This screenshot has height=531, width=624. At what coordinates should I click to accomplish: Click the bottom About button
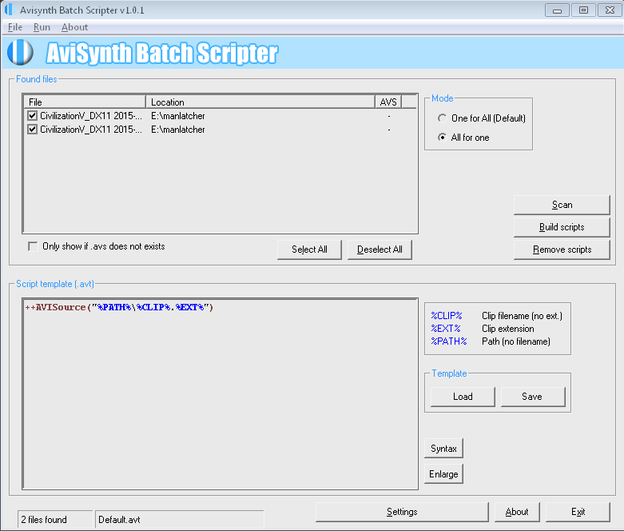[x=517, y=512]
